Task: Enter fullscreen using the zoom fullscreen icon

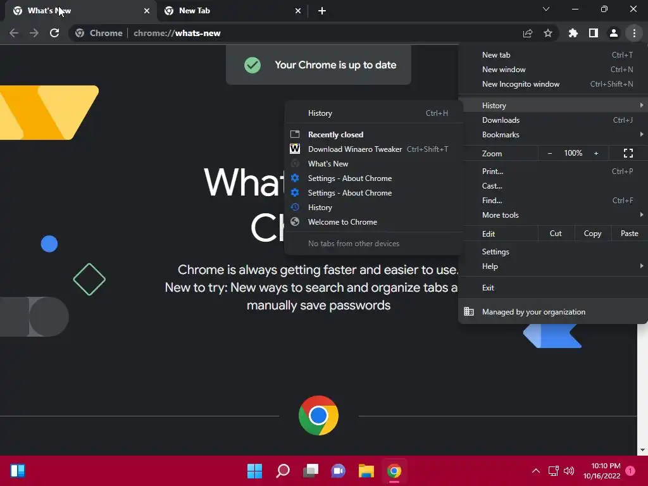Action: (x=628, y=153)
